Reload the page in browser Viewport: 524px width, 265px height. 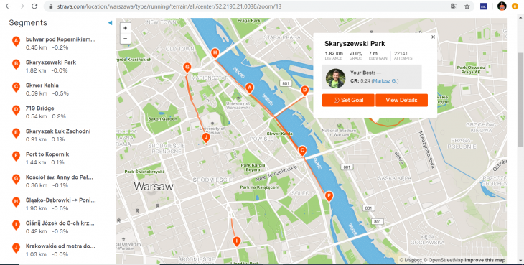34,6
